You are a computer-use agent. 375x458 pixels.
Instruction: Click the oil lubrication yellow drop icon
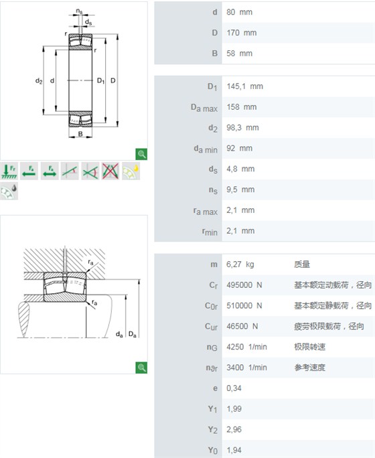(131, 171)
